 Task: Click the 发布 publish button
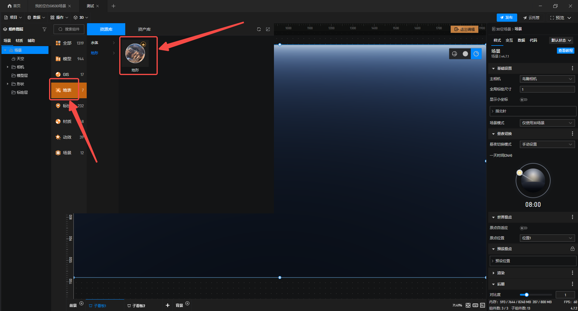click(x=507, y=17)
